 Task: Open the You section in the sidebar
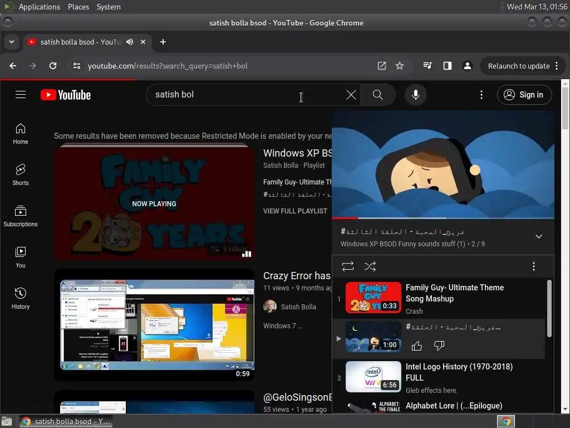(x=21, y=257)
